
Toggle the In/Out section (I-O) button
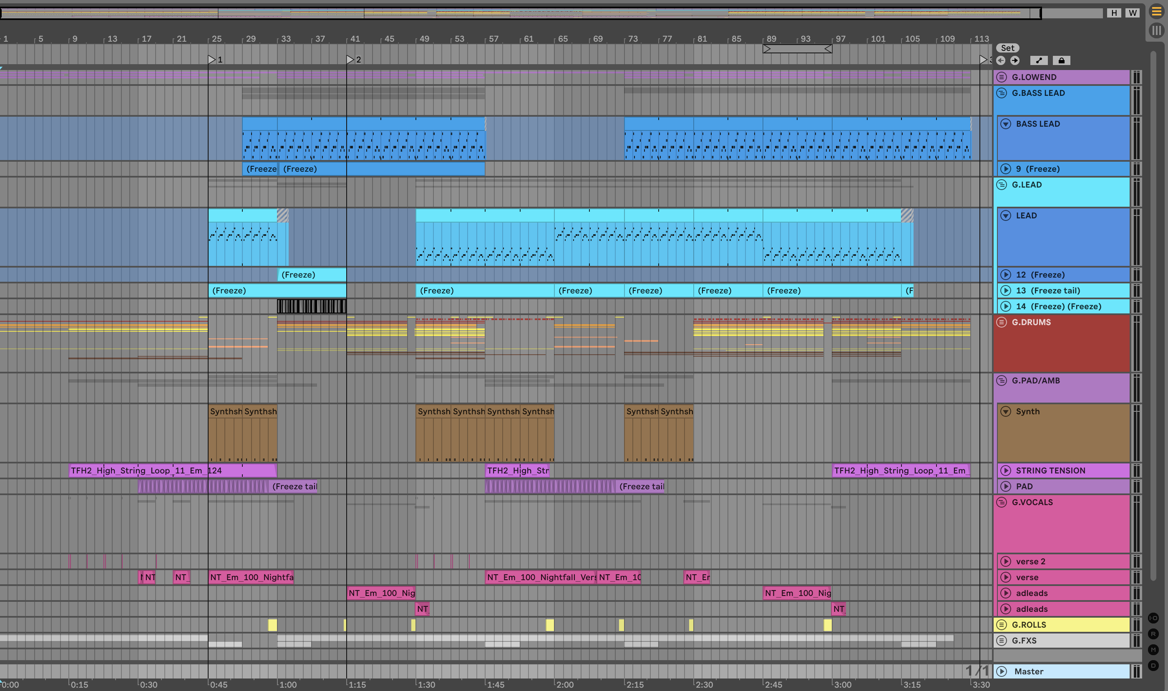tap(1153, 618)
